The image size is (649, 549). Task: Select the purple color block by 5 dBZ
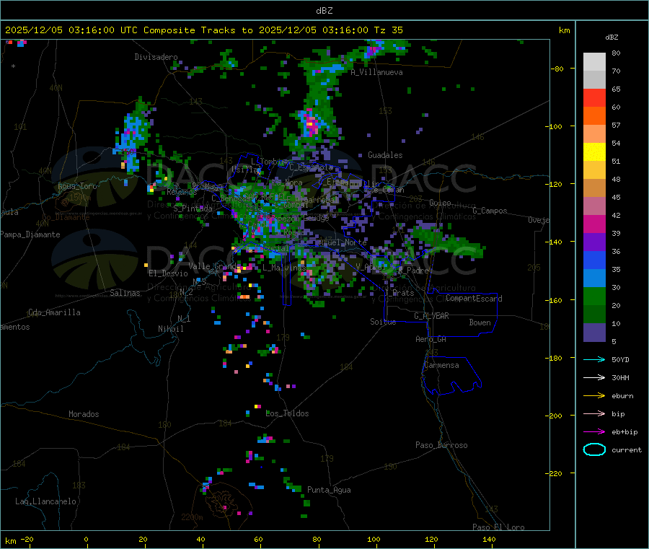pyautogui.click(x=594, y=333)
